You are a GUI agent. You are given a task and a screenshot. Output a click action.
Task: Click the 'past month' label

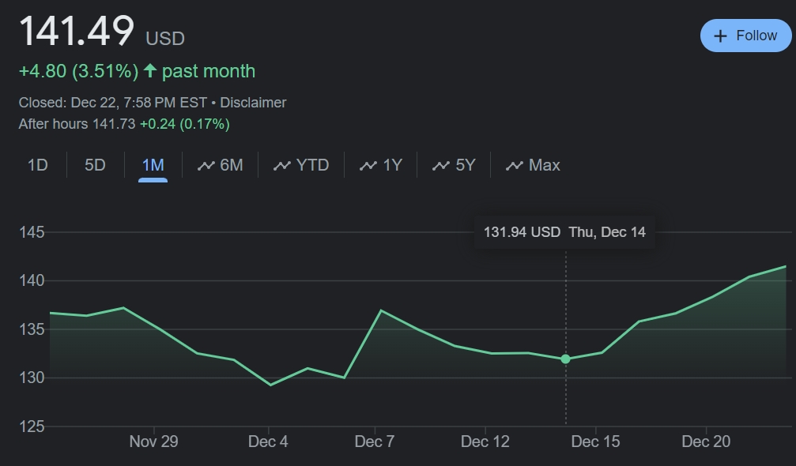[209, 72]
